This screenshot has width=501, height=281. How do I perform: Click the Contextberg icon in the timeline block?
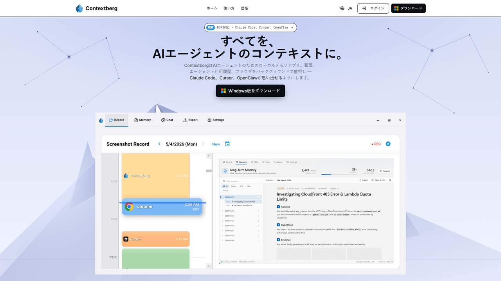[126, 176]
